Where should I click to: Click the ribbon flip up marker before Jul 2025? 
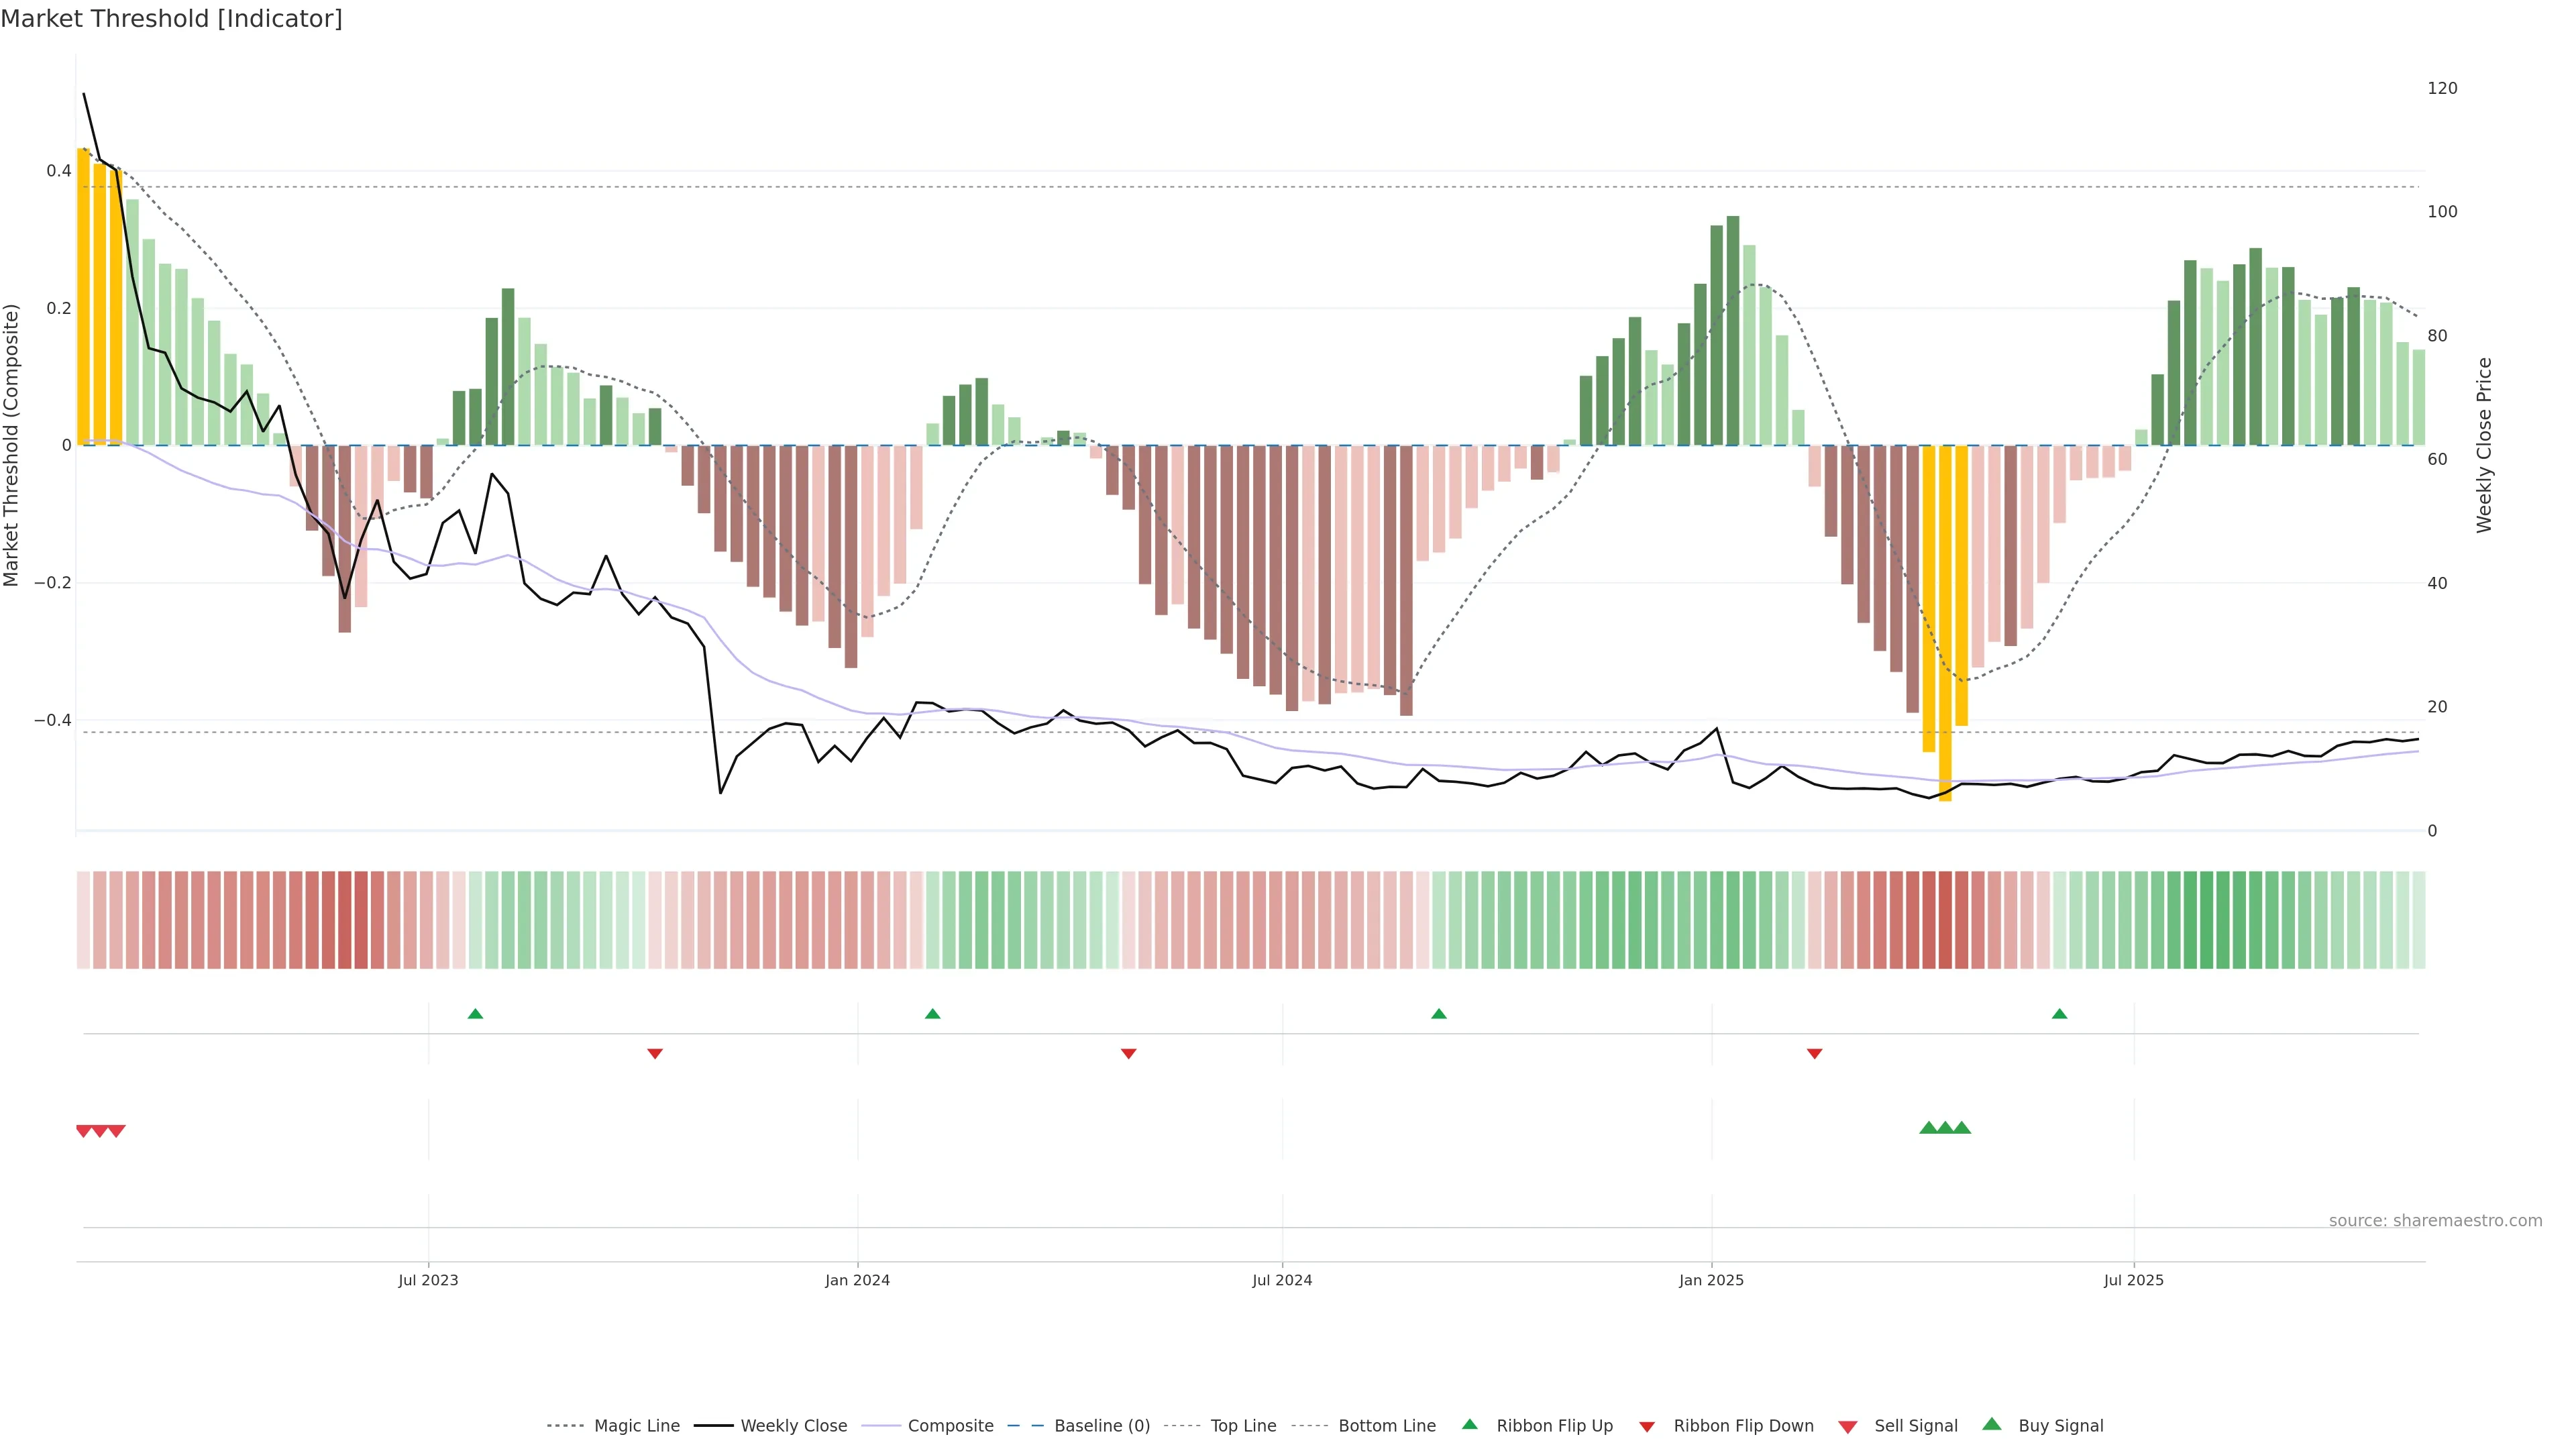coord(2059,1014)
